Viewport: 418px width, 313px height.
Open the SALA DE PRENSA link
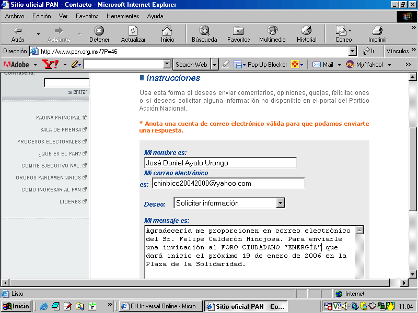click(61, 130)
